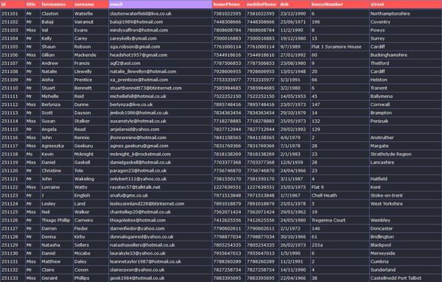Screen dimensions: 442x282
Task: Click the forenames column header
Action: click(x=57, y=4)
